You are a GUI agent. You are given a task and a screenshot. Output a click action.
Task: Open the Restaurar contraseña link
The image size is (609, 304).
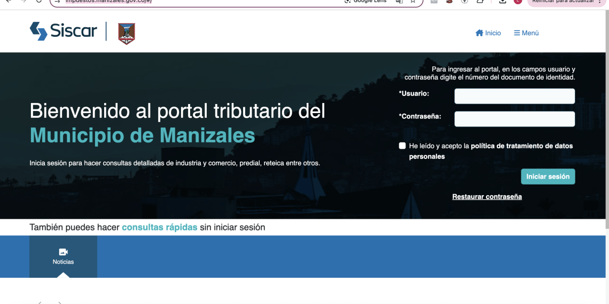487,197
